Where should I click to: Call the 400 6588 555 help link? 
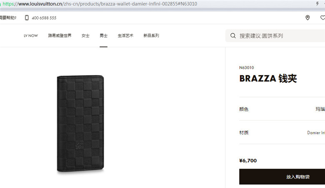point(44,18)
